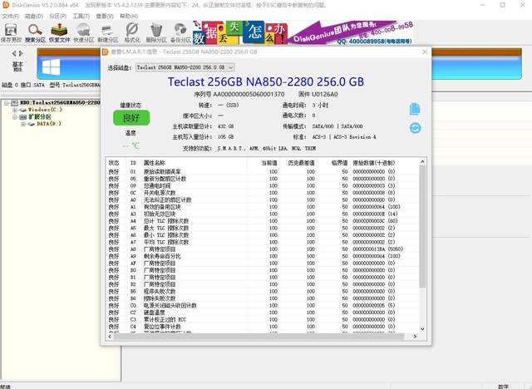Close the S.M.A.R.T. information dialog
Screen dimensions: 532x389
click(425, 52)
